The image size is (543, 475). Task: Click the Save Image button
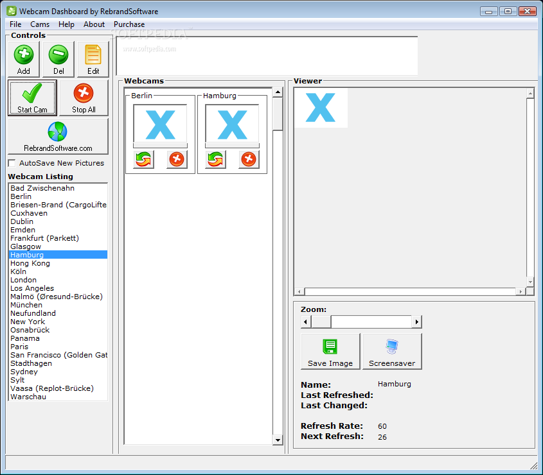[x=330, y=351]
